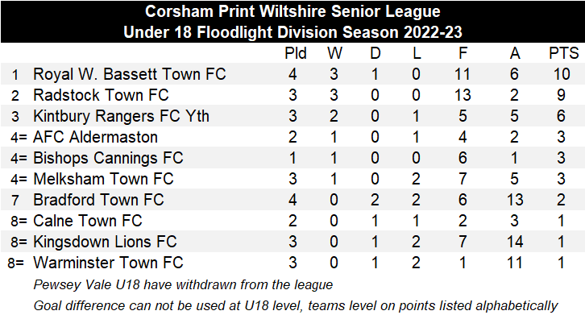Screen dimensions: 585x315
Task: Click AFC Aldermaston team name
Action: [x=95, y=137]
